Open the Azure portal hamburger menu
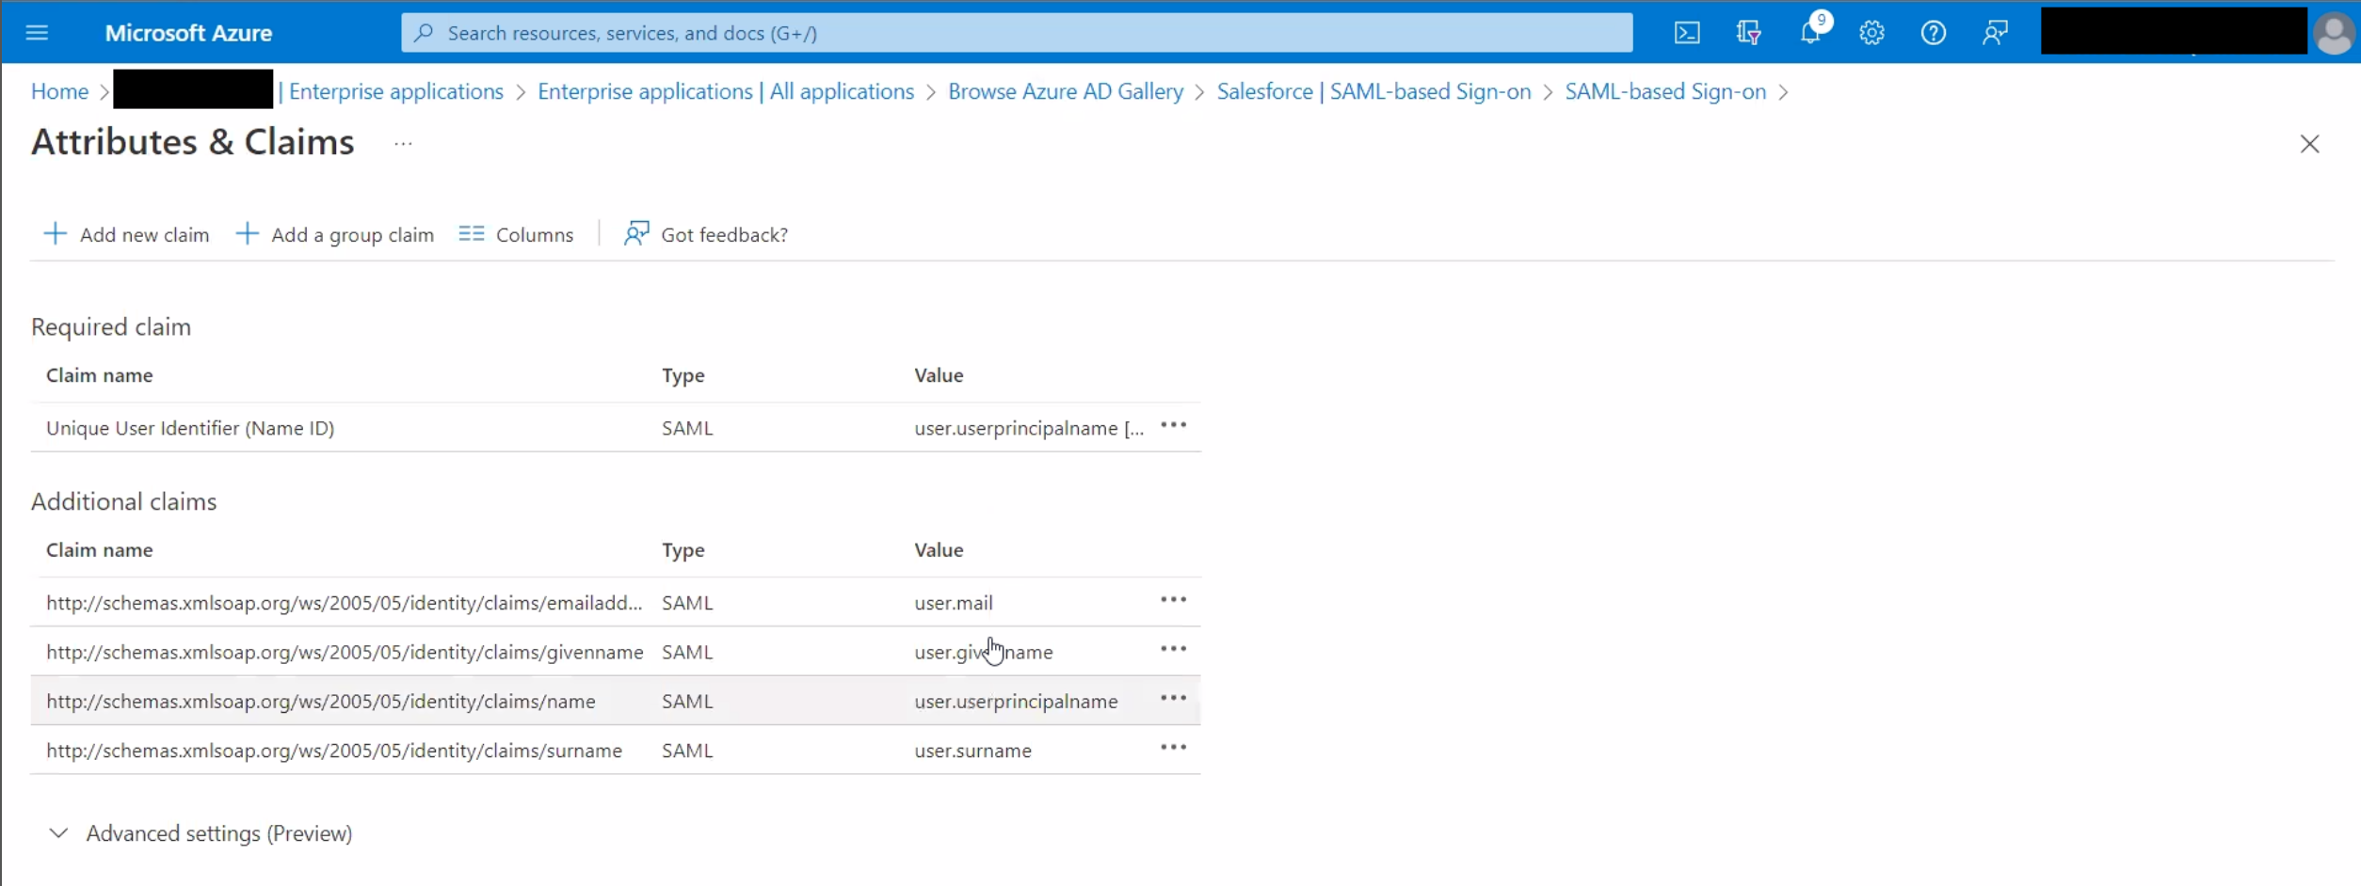The height and width of the screenshot is (886, 2361). pos(37,33)
